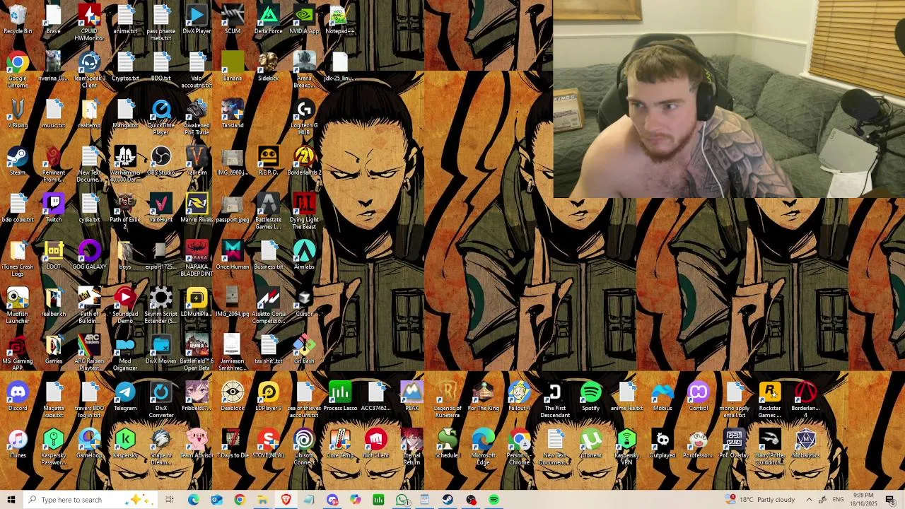The image size is (905, 509).
Task: Open the CPUID HWMonitor shortcut
Action: [x=89, y=23]
